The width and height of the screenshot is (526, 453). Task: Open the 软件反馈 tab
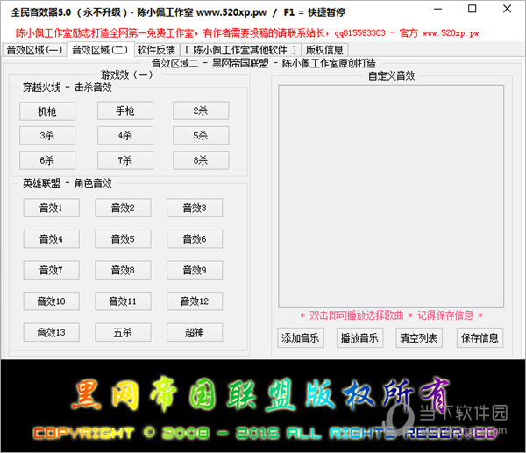156,50
